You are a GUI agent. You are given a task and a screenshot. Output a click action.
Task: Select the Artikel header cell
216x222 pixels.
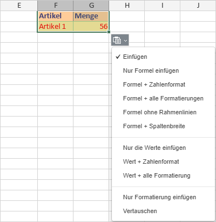click(x=56, y=16)
